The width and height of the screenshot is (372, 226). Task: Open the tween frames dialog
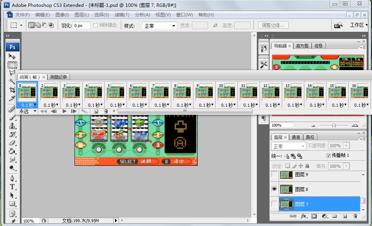pos(84,111)
